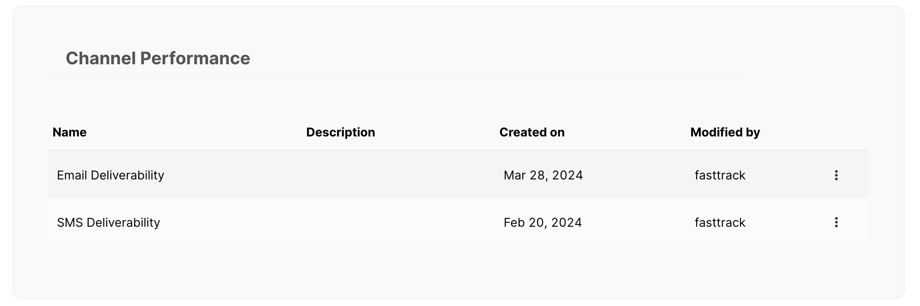Sort by the Name column header
Screen dimensions: 920x306
click(69, 132)
